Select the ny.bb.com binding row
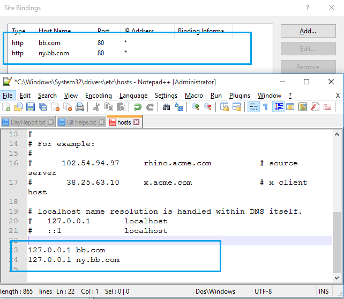This screenshot has width=344, height=299. click(x=140, y=53)
